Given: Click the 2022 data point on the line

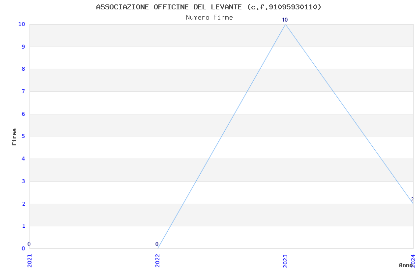Looking at the screenshot, I should coord(157,248).
